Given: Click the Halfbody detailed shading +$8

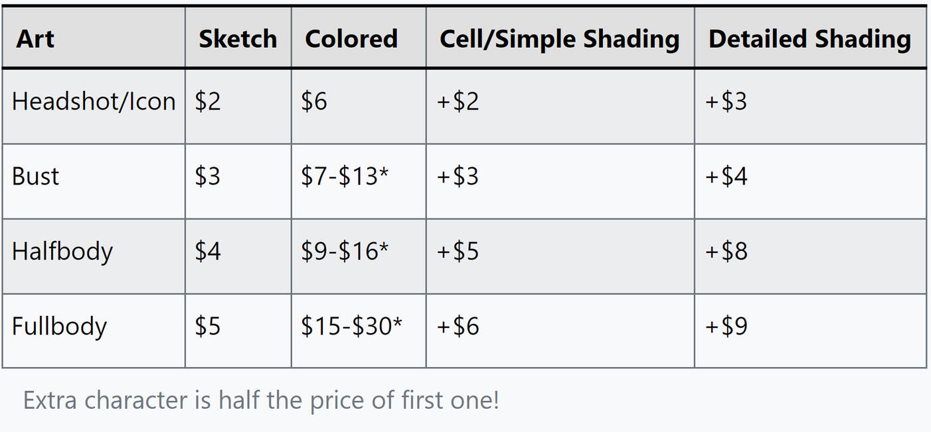Looking at the screenshot, I should coord(726,252).
